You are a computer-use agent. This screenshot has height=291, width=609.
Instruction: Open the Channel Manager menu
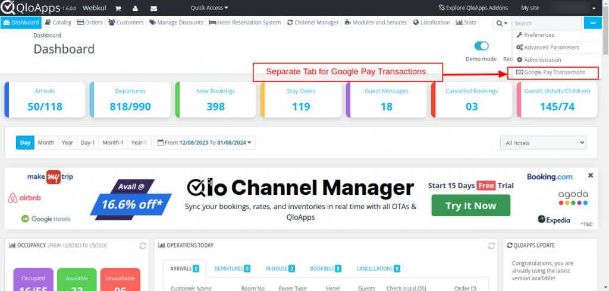pyautogui.click(x=313, y=23)
